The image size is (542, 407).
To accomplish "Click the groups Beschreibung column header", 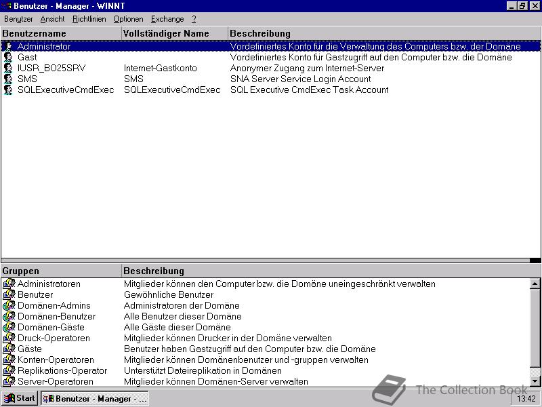I will (331, 271).
